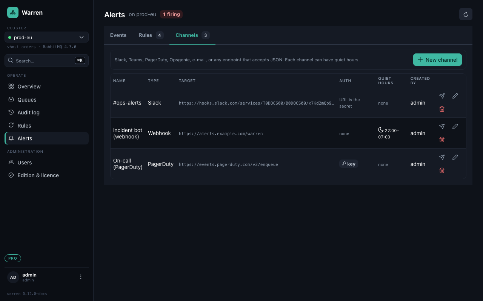
Task: Click the PagerDuty enqueue target URL
Action: [228, 164]
